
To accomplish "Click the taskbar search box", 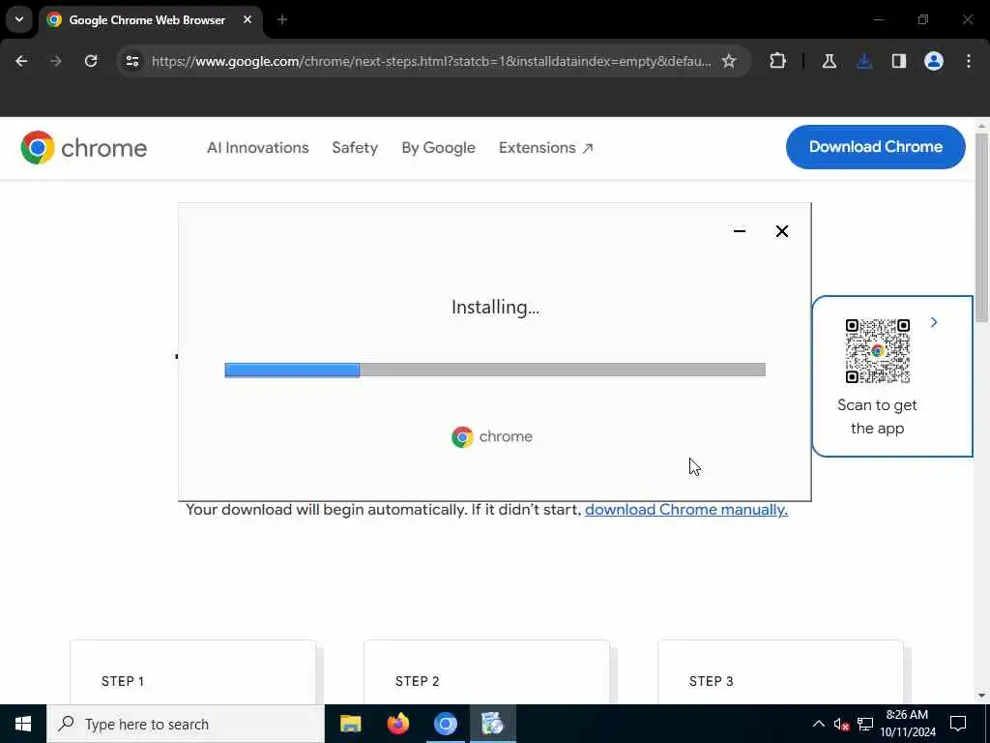I will [186, 724].
